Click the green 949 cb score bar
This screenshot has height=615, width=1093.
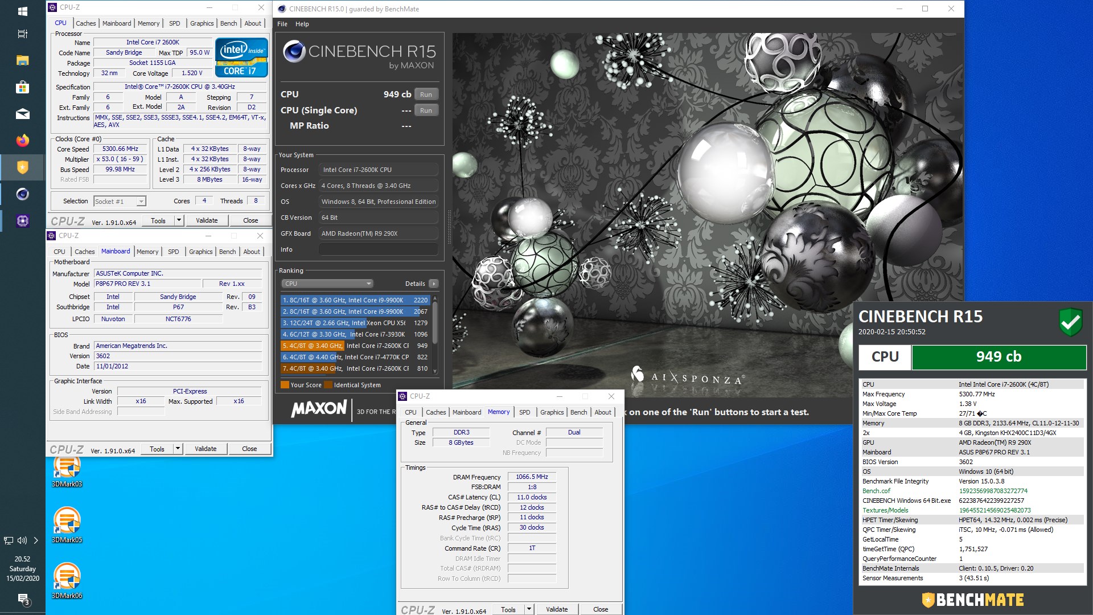point(999,357)
